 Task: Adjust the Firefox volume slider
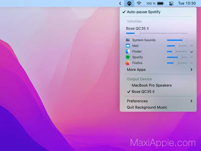177,63
